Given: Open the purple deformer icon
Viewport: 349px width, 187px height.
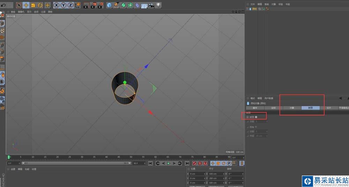Looking at the screenshot, I should pyautogui.click(x=138, y=5).
